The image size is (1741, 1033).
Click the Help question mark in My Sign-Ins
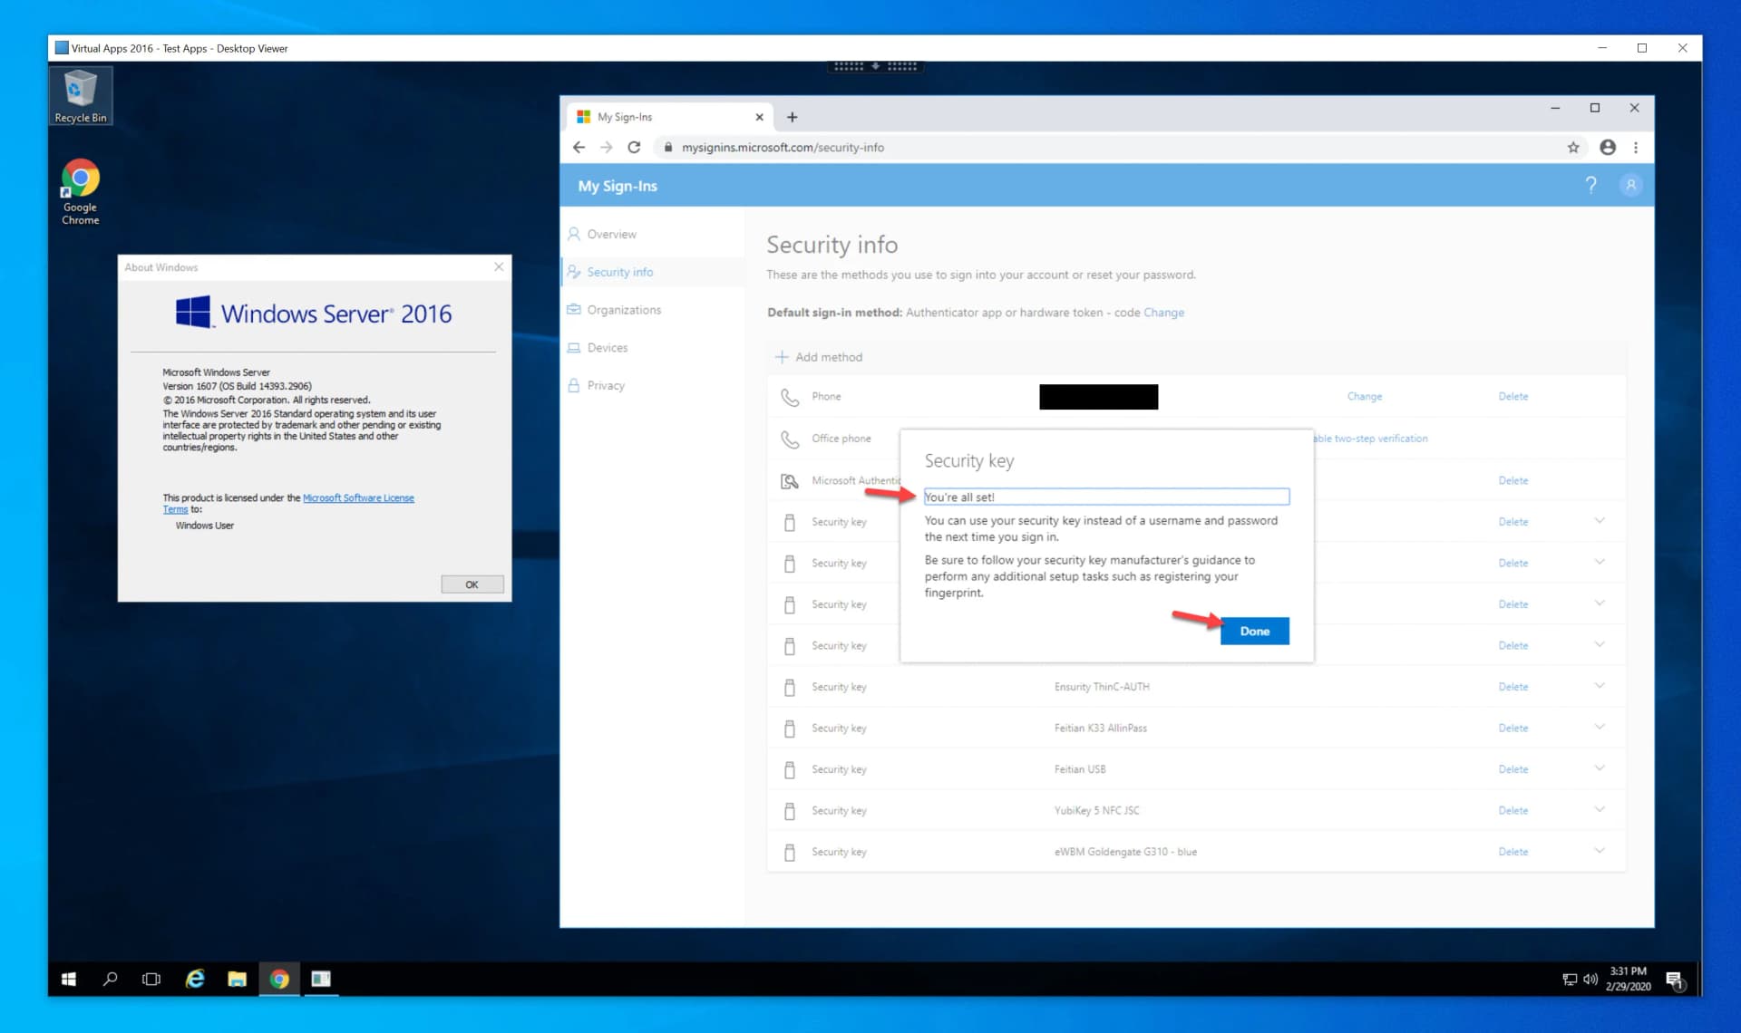pos(1590,186)
